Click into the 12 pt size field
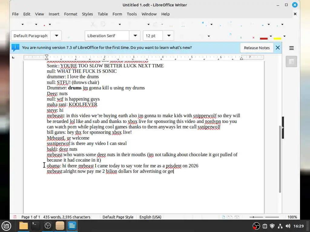 click(153, 36)
